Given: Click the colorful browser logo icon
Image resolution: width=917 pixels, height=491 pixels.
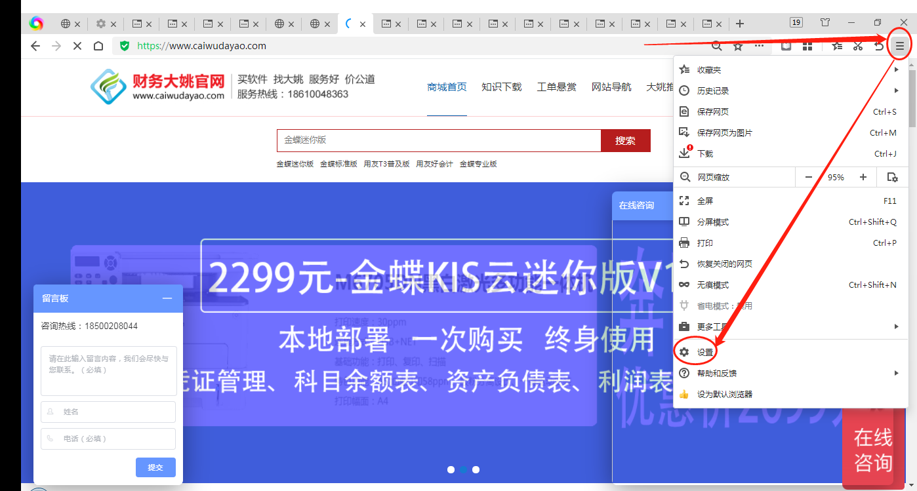Looking at the screenshot, I should point(36,24).
